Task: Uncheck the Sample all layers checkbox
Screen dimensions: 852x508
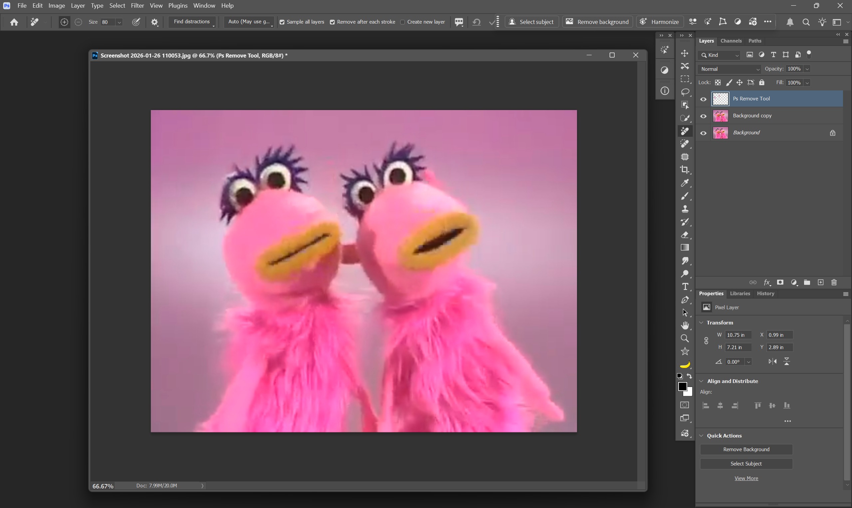Action: tap(282, 22)
